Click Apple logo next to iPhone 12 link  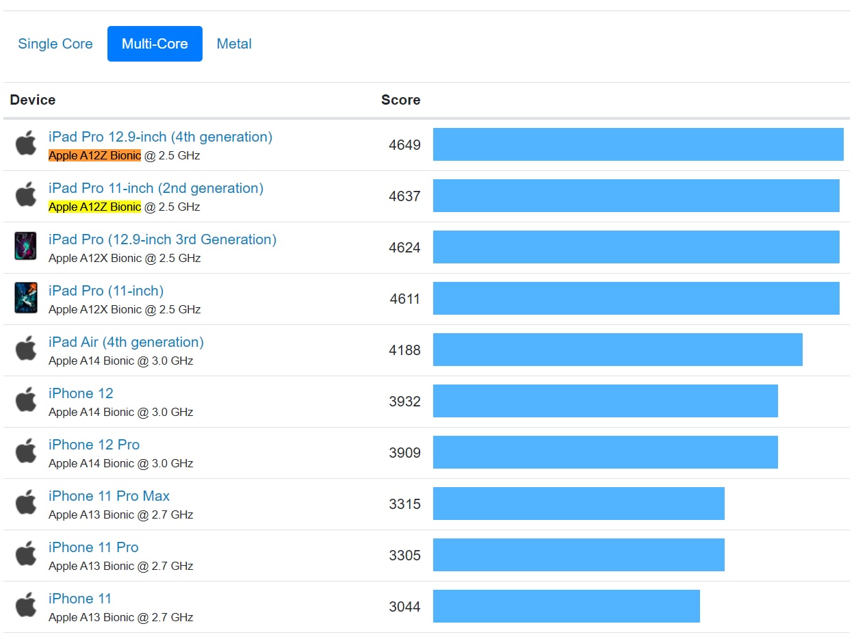(26, 400)
